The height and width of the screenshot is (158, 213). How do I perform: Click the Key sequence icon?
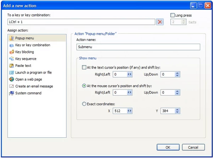(12, 59)
